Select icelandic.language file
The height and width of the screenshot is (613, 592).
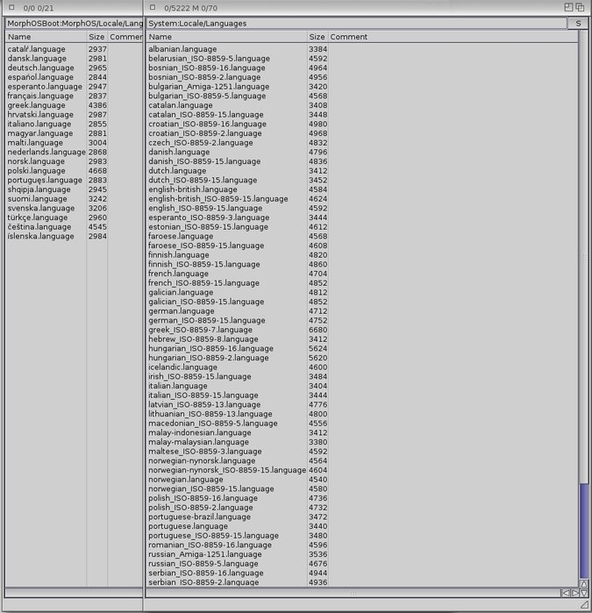182,367
